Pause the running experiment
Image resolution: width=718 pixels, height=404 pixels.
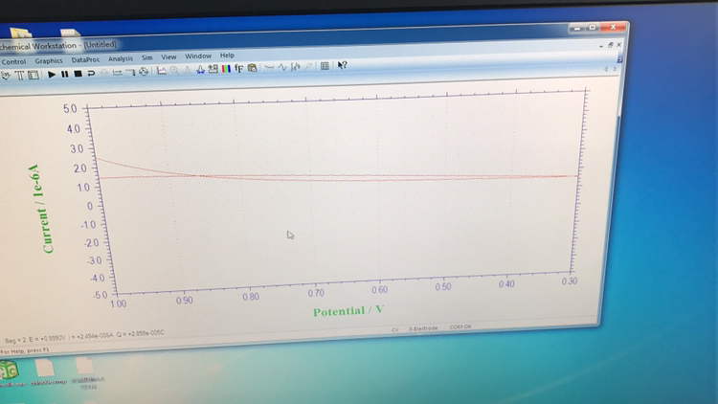(x=65, y=74)
